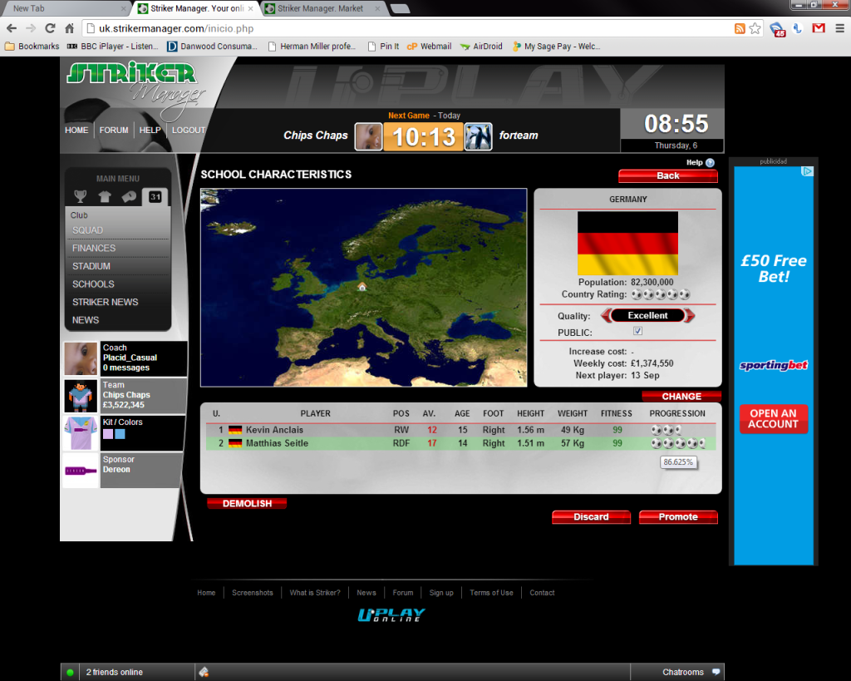The width and height of the screenshot is (851, 681).
Task: Click the purple kit color swatch
Action: tap(108, 434)
